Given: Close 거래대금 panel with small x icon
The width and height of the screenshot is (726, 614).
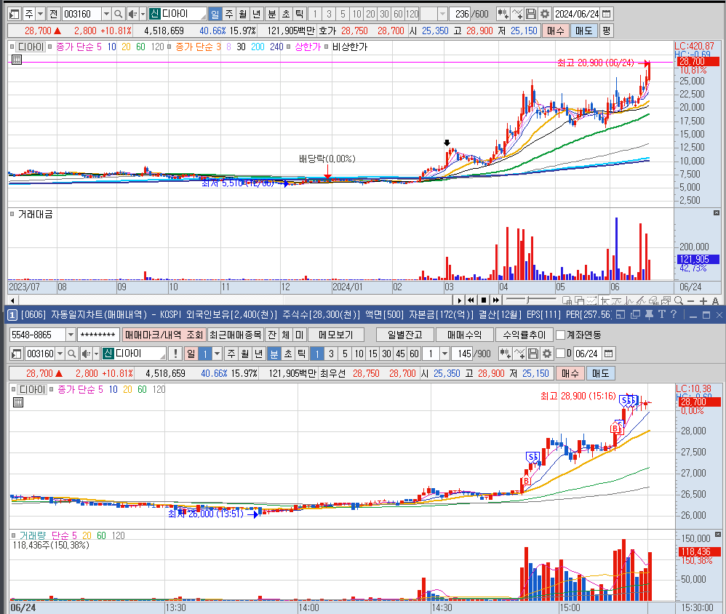Looking at the screenshot, I should (717, 212).
